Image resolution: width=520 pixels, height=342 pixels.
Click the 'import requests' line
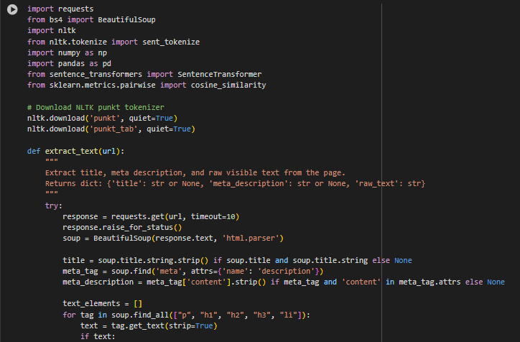[60, 9]
